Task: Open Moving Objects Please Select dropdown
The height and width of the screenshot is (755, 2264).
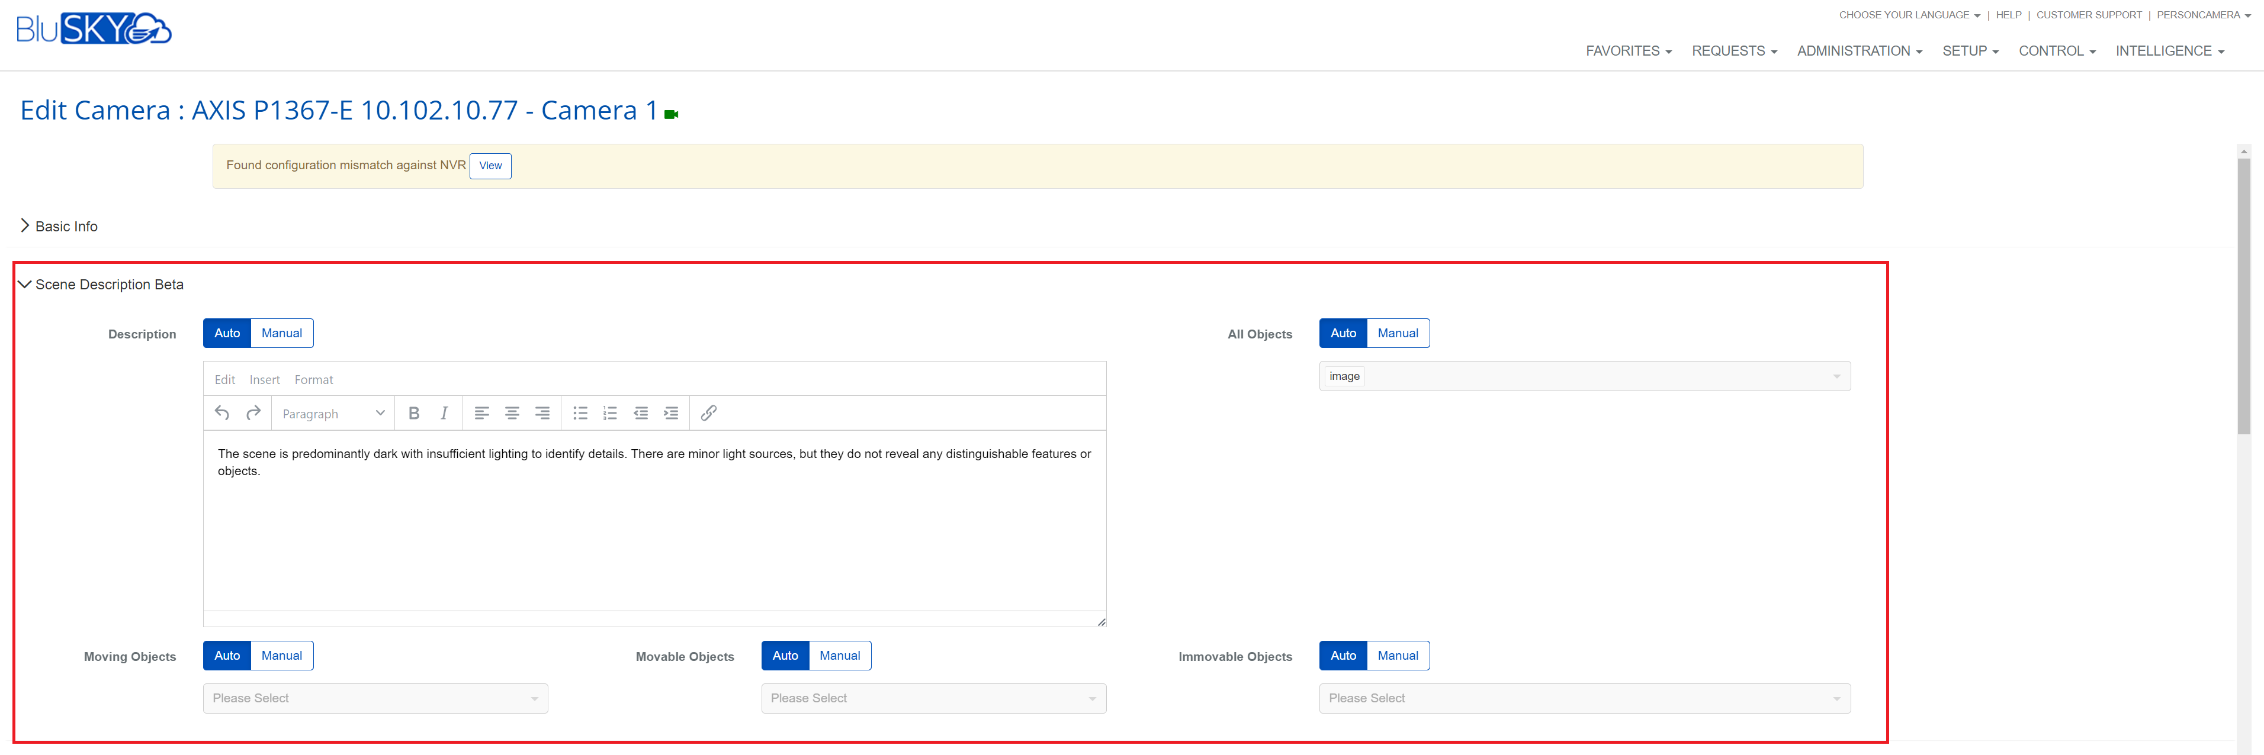Action: click(375, 698)
